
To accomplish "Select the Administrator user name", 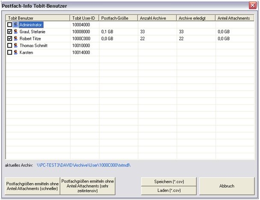I will (30, 25).
